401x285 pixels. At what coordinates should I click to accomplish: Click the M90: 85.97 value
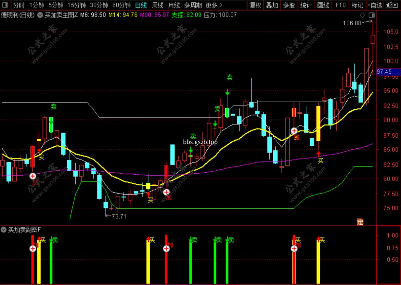[154, 15]
